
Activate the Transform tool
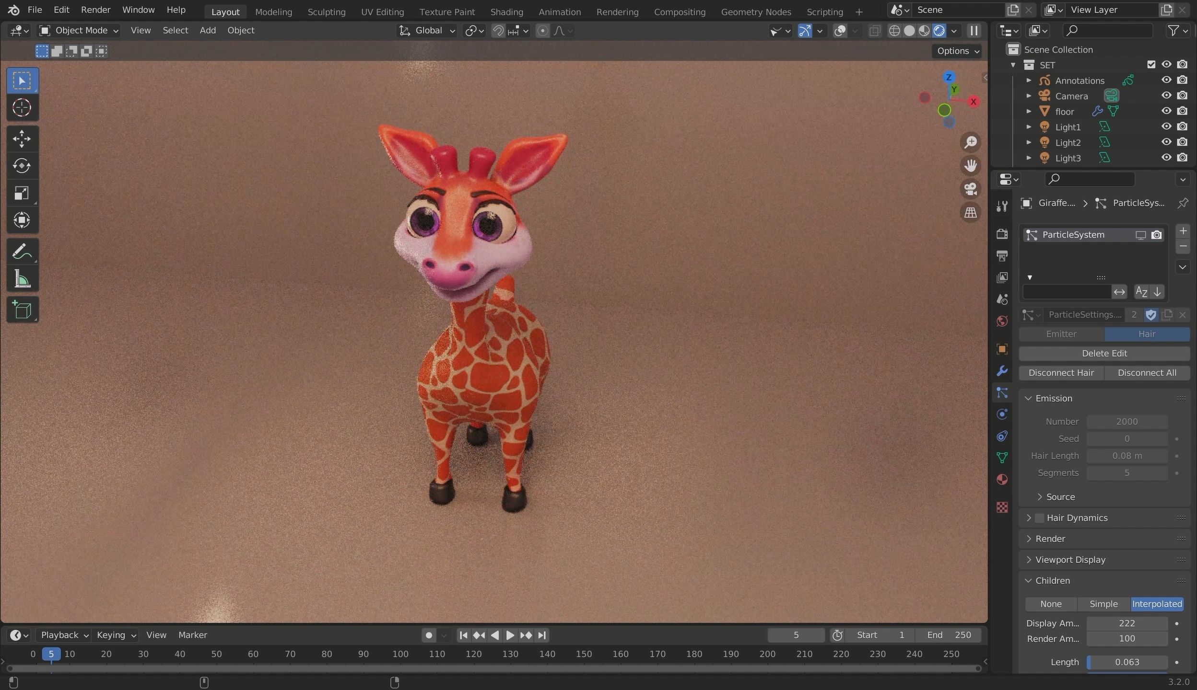click(x=22, y=220)
